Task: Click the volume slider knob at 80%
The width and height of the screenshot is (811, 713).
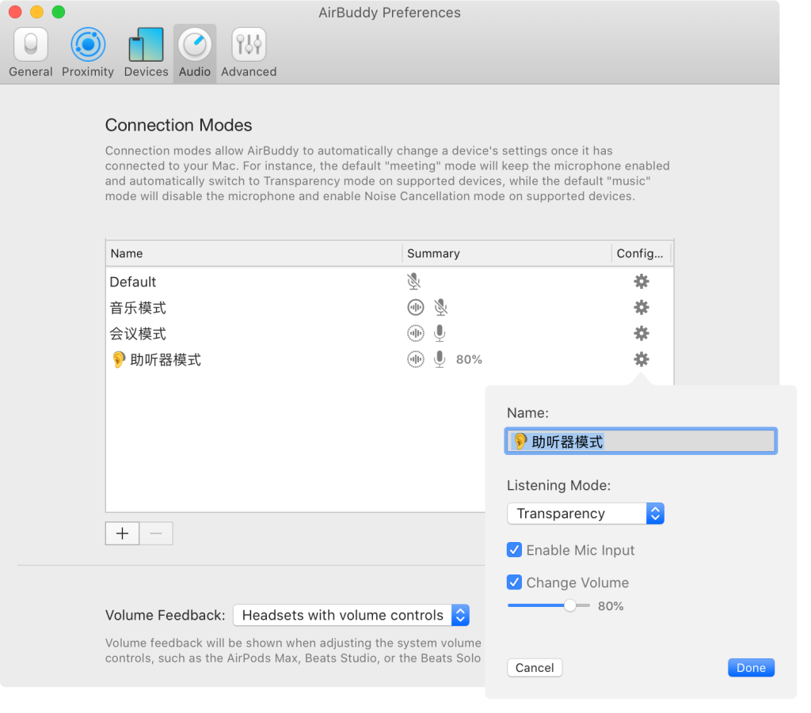Action: (569, 605)
